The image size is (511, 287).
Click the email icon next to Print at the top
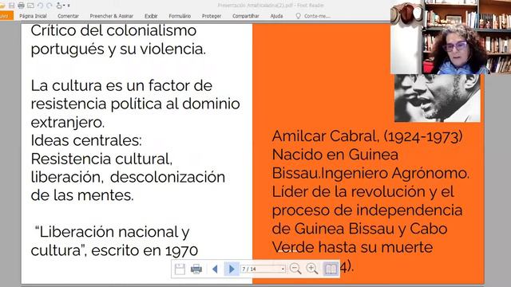[x=30, y=6]
